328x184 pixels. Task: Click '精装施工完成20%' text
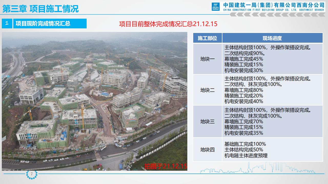(244, 96)
